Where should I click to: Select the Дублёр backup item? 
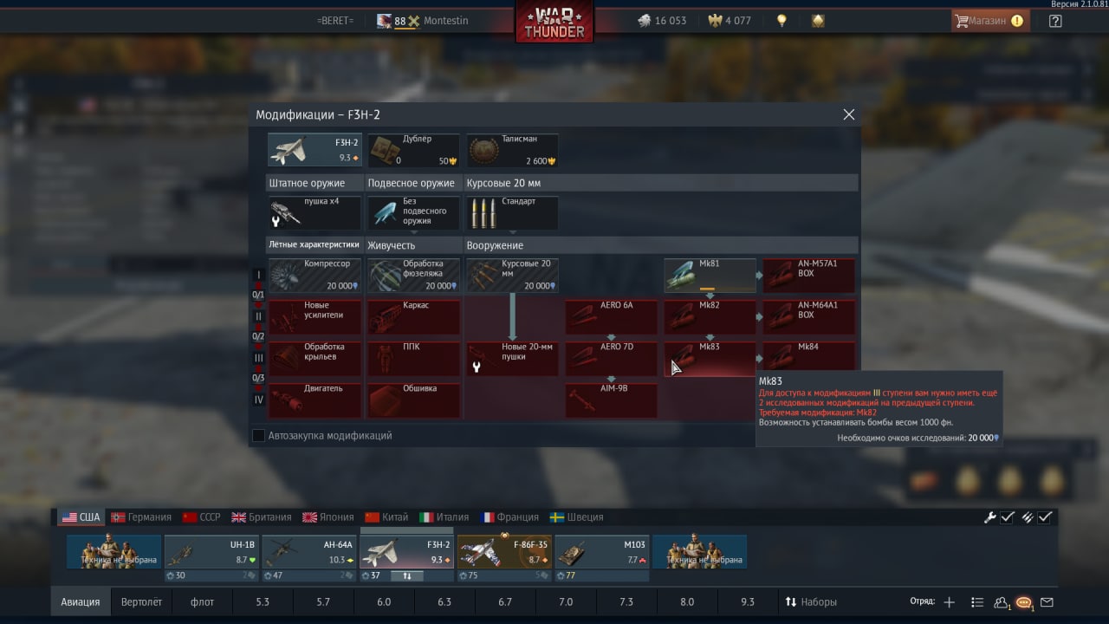coord(413,150)
